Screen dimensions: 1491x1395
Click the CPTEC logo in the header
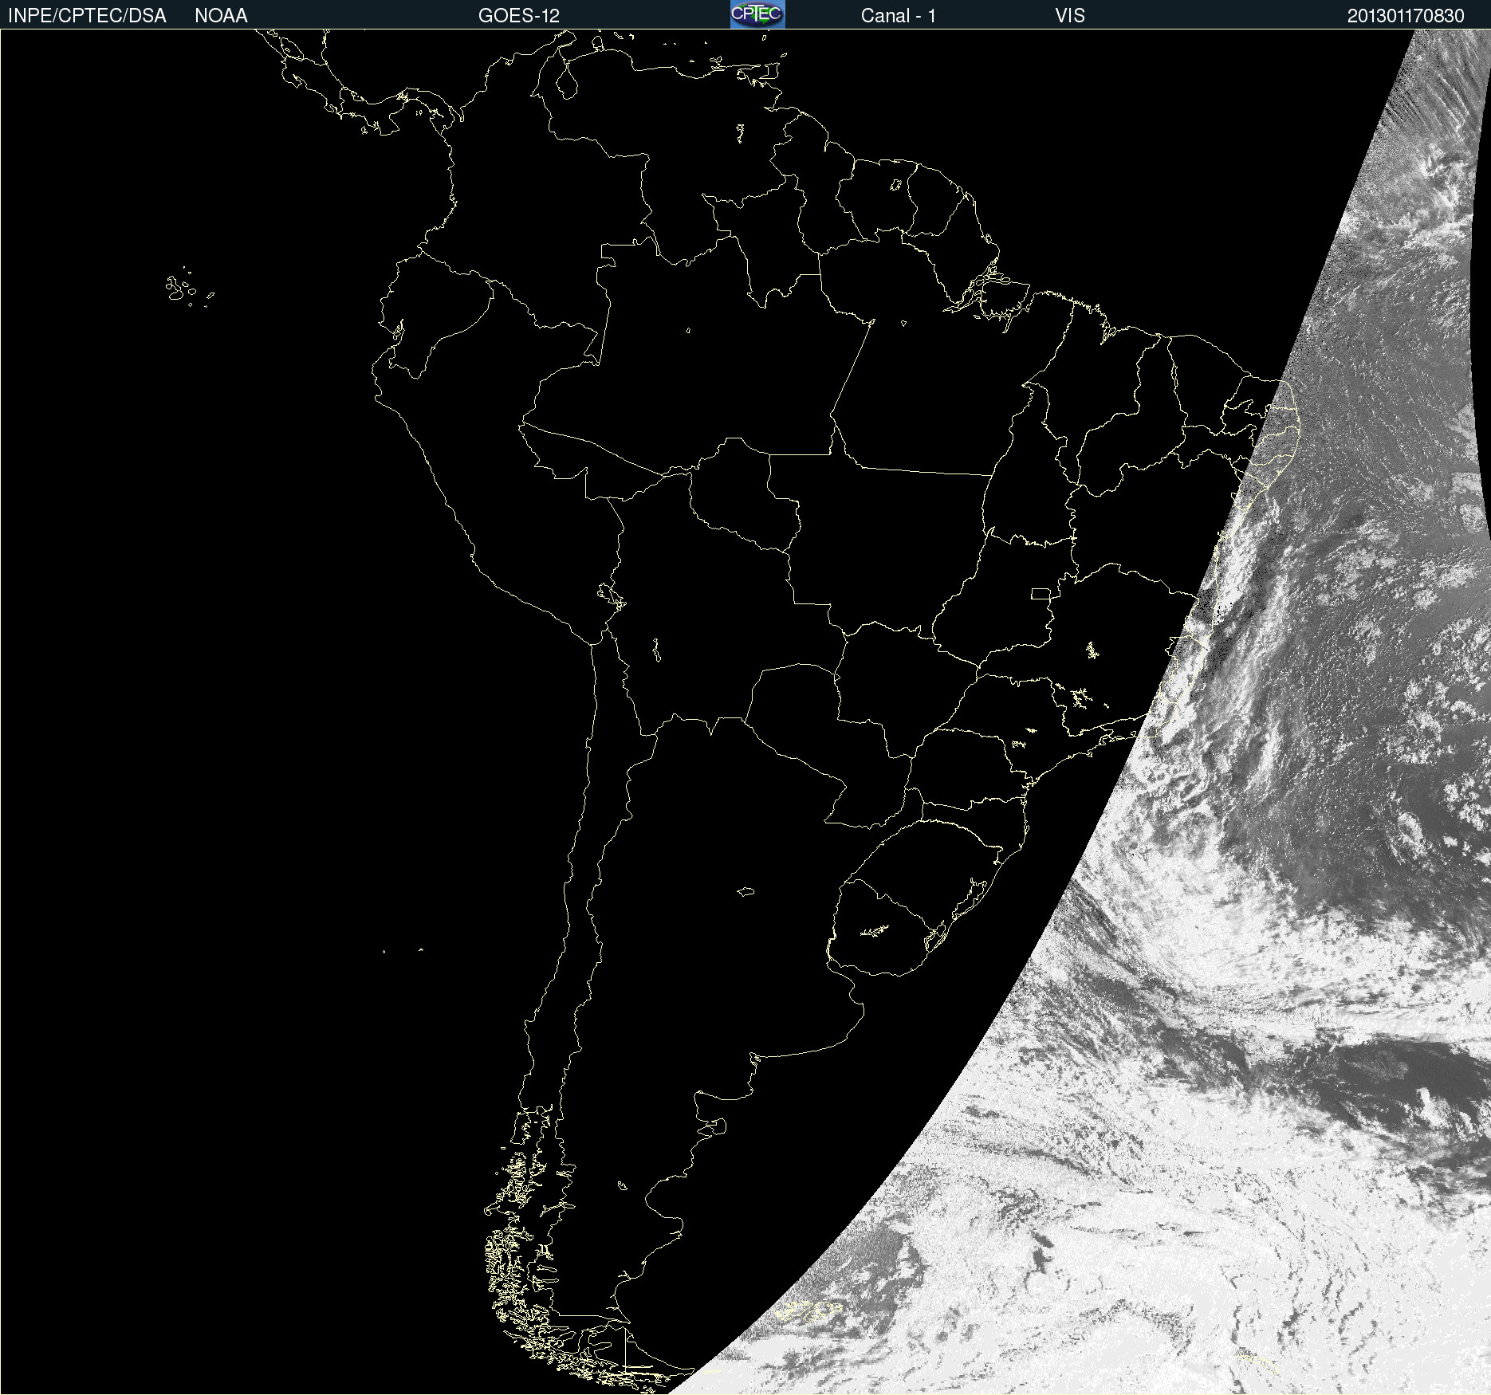point(757,14)
